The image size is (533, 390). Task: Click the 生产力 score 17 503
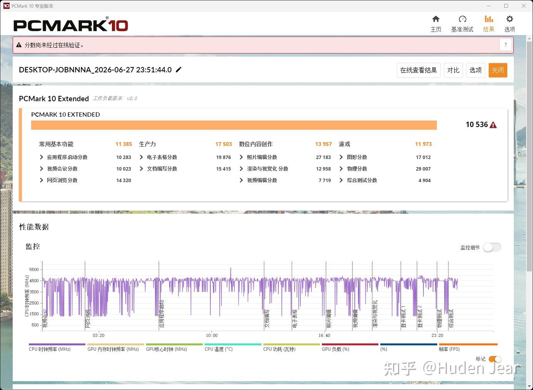point(223,144)
